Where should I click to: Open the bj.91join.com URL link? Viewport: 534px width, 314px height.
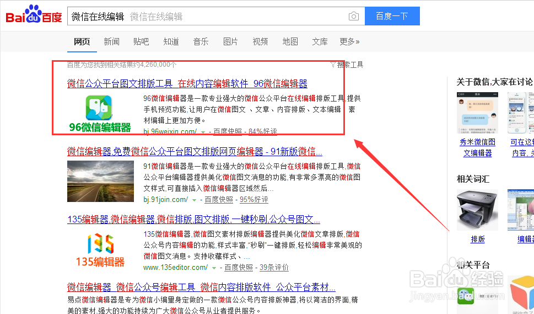(165, 199)
